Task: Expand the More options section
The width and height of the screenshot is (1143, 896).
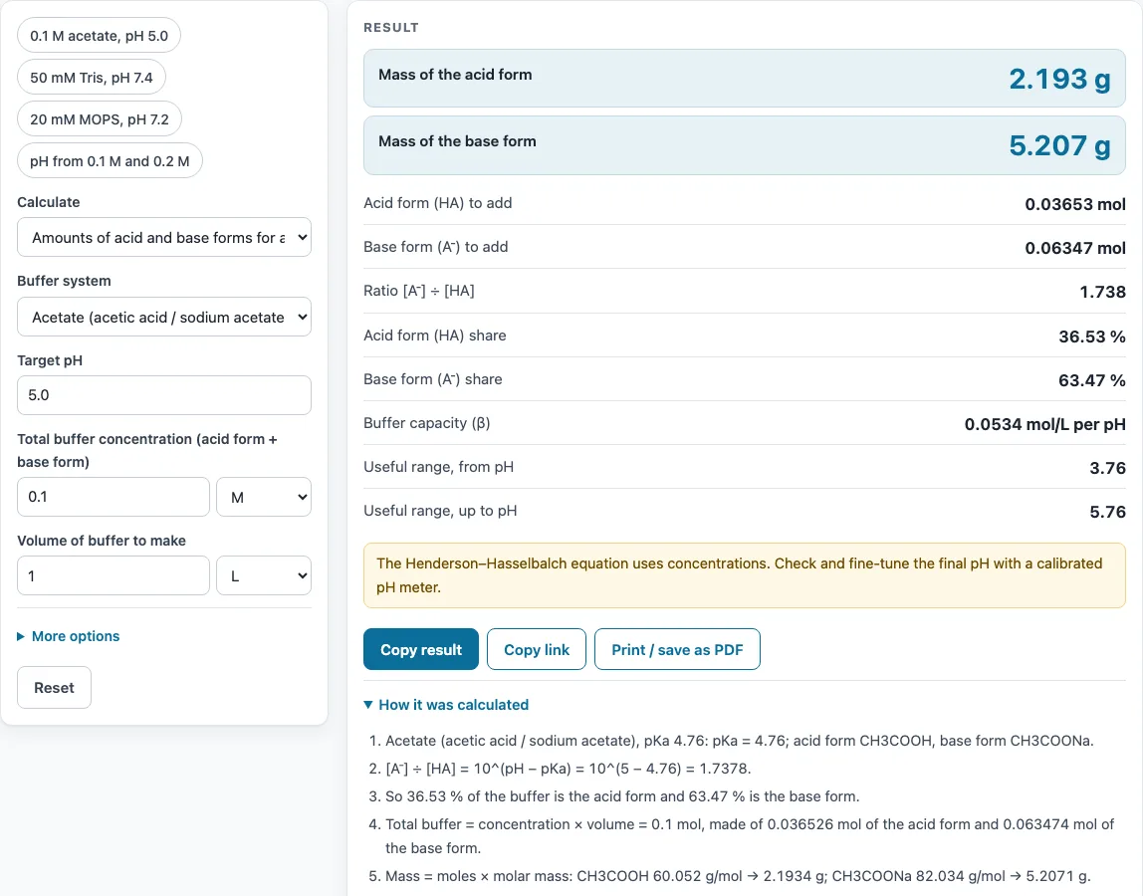Action: pyautogui.click(x=69, y=636)
